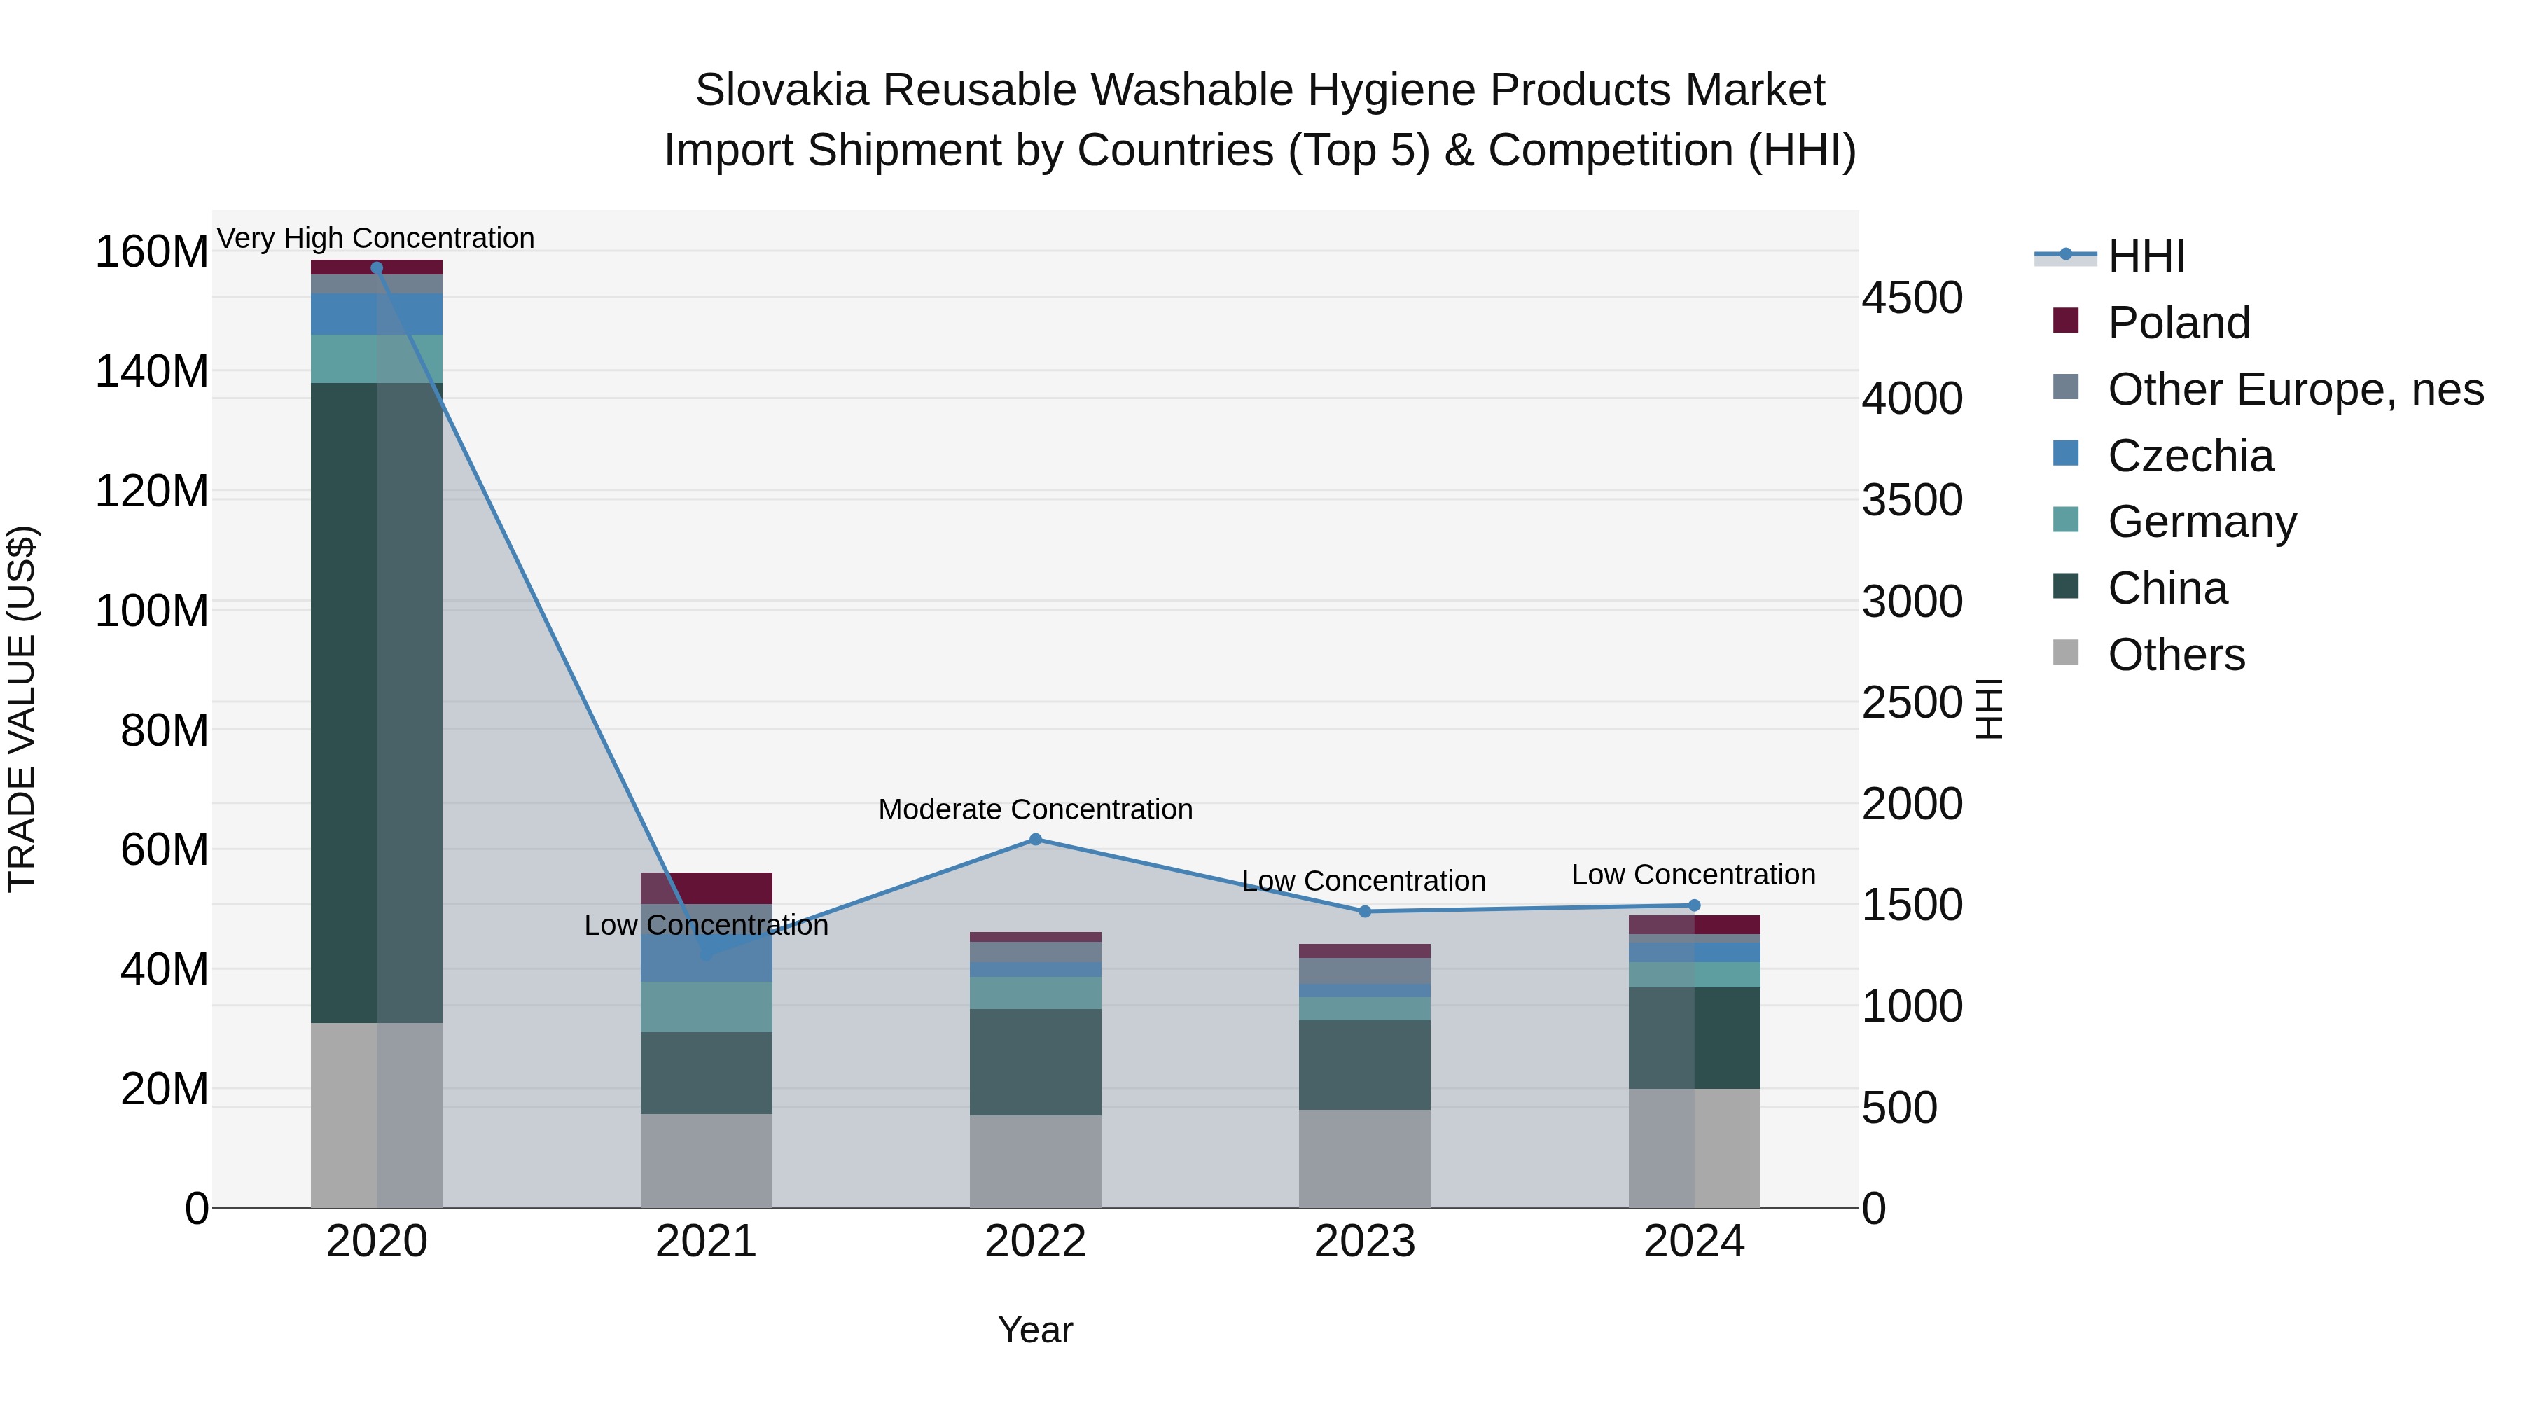Click the 2022 x-axis tick label

[x=1036, y=1242]
